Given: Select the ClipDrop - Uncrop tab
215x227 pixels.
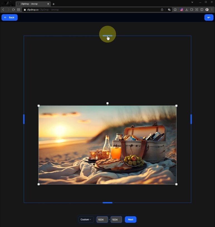Looking at the screenshot, I should [33, 4].
